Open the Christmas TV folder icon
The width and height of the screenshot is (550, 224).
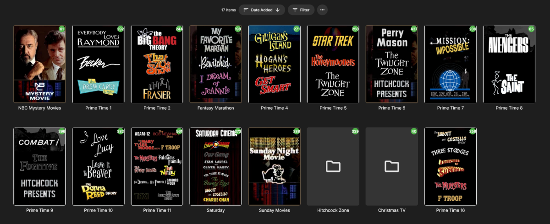coord(391,166)
